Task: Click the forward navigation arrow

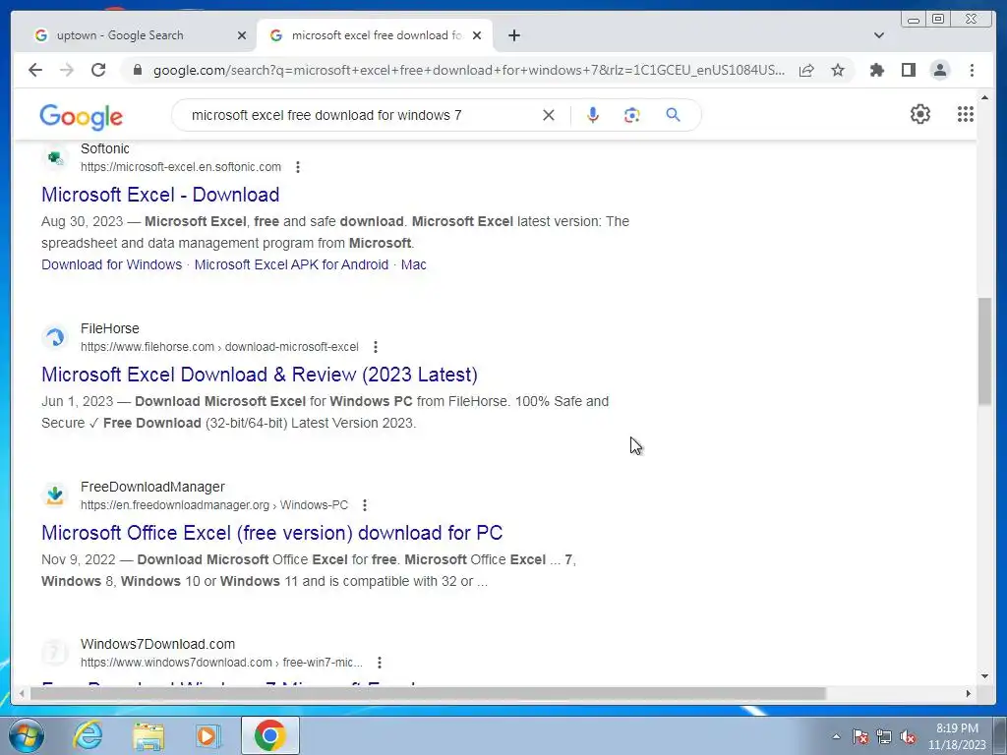Action: pyautogui.click(x=67, y=70)
